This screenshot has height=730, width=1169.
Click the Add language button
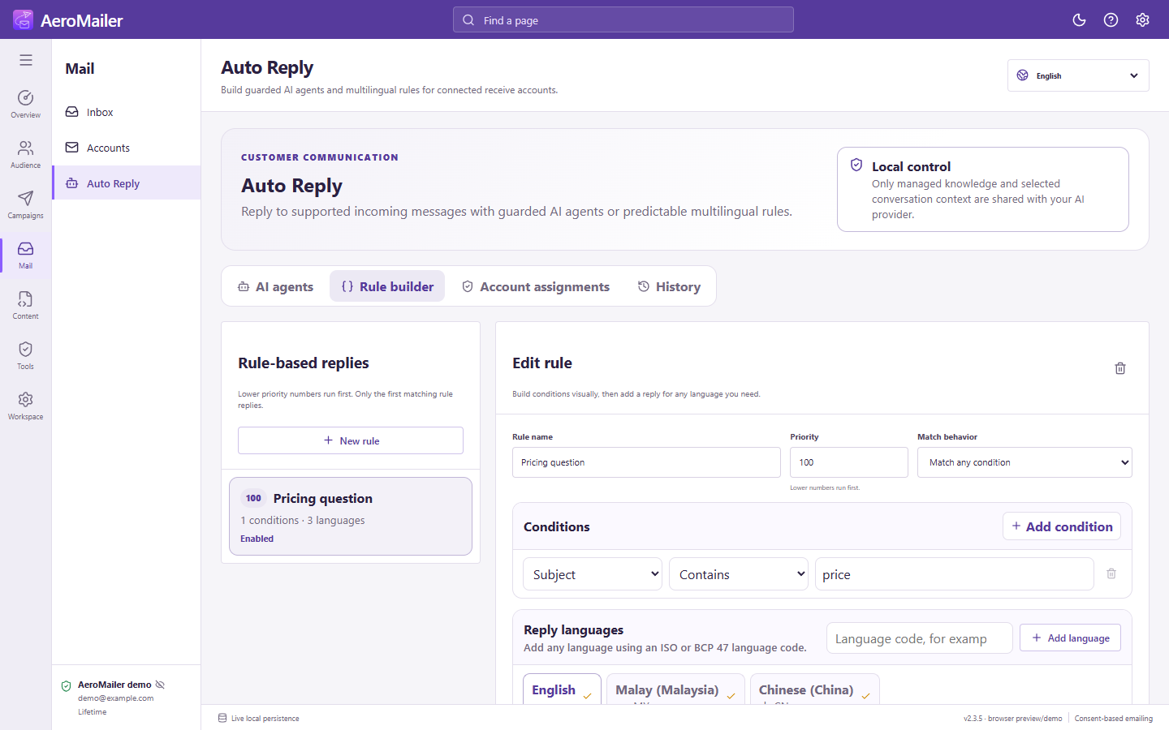coord(1070,638)
